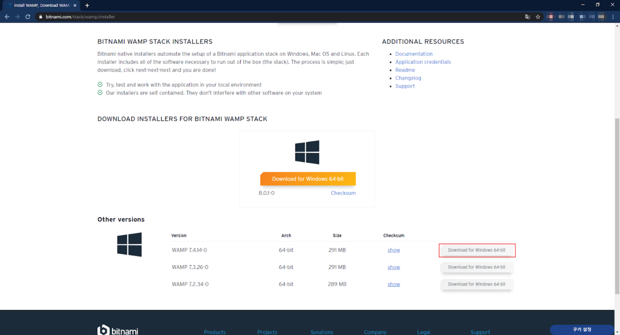The height and width of the screenshot is (335, 620).
Task: Click the 8.0.1-0 version number
Action: [267, 193]
